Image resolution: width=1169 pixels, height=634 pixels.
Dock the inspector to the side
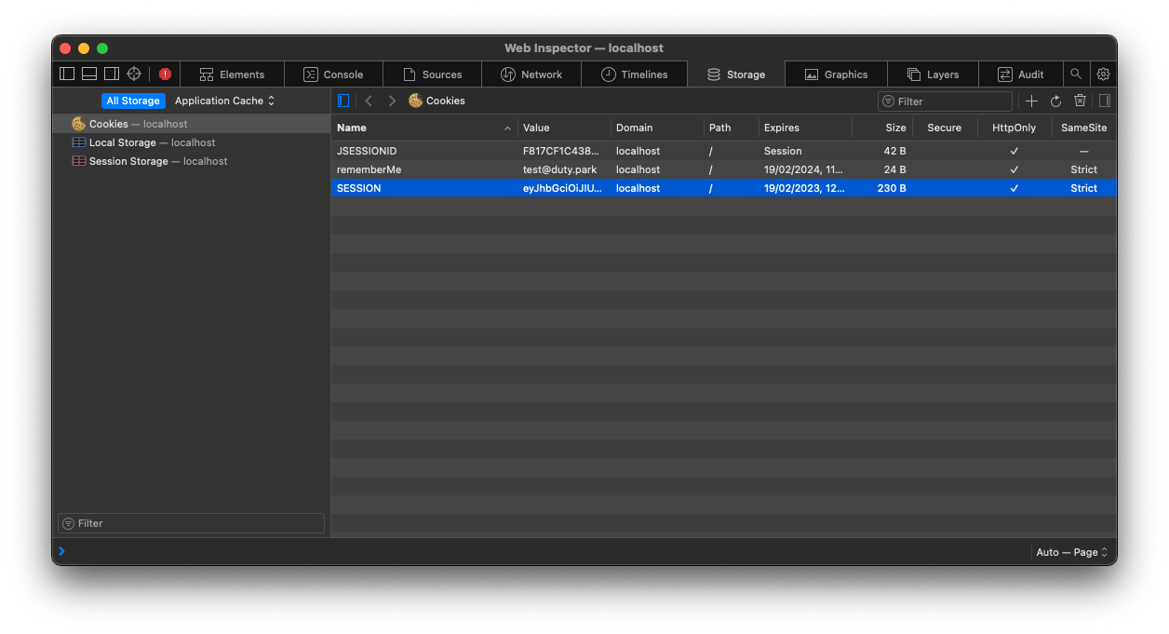pos(112,74)
